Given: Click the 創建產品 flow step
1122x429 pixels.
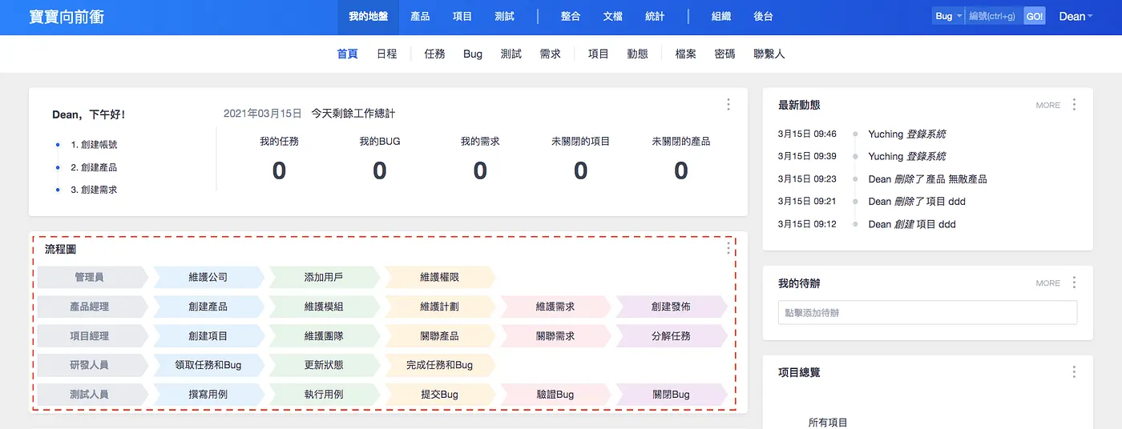Looking at the screenshot, I should [x=208, y=307].
